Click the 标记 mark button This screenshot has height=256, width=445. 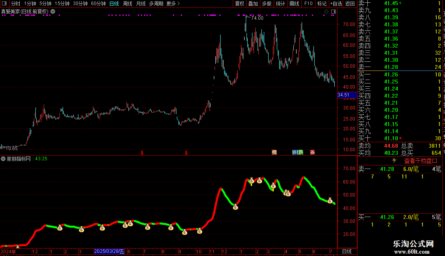[322, 4]
